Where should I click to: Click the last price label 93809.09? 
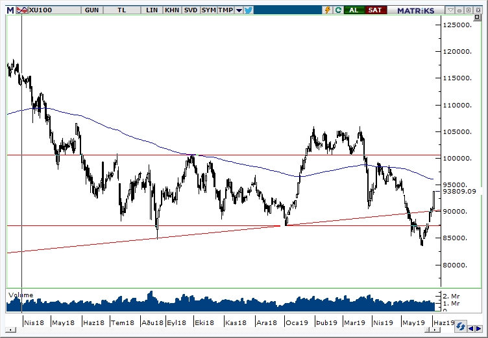pyautogui.click(x=459, y=192)
